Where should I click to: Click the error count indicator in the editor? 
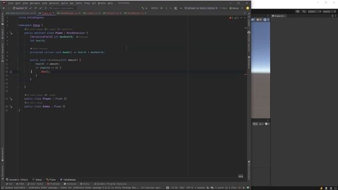coord(232,18)
